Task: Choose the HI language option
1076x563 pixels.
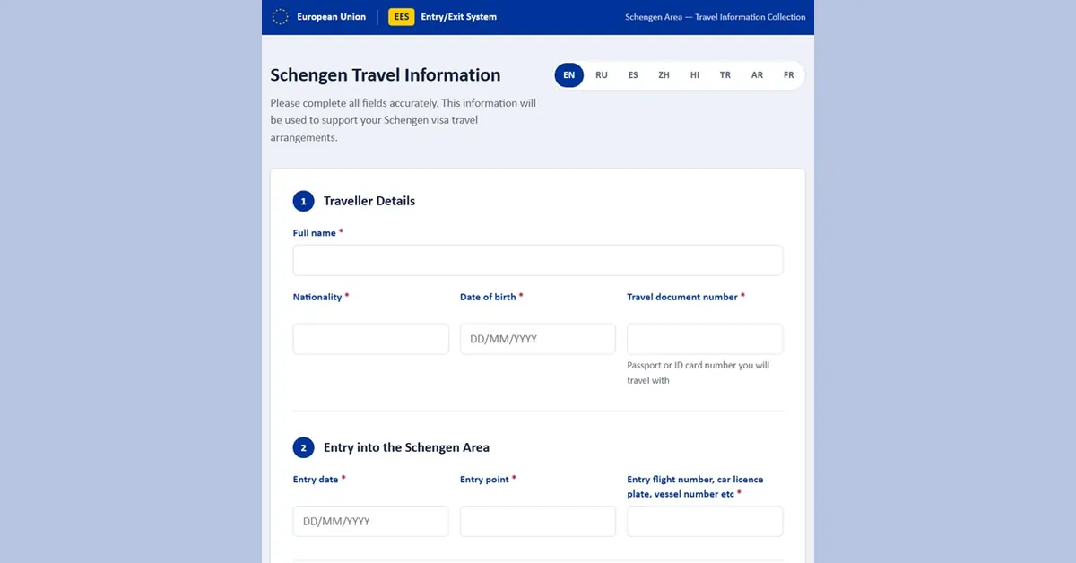Action: click(x=695, y=75)
